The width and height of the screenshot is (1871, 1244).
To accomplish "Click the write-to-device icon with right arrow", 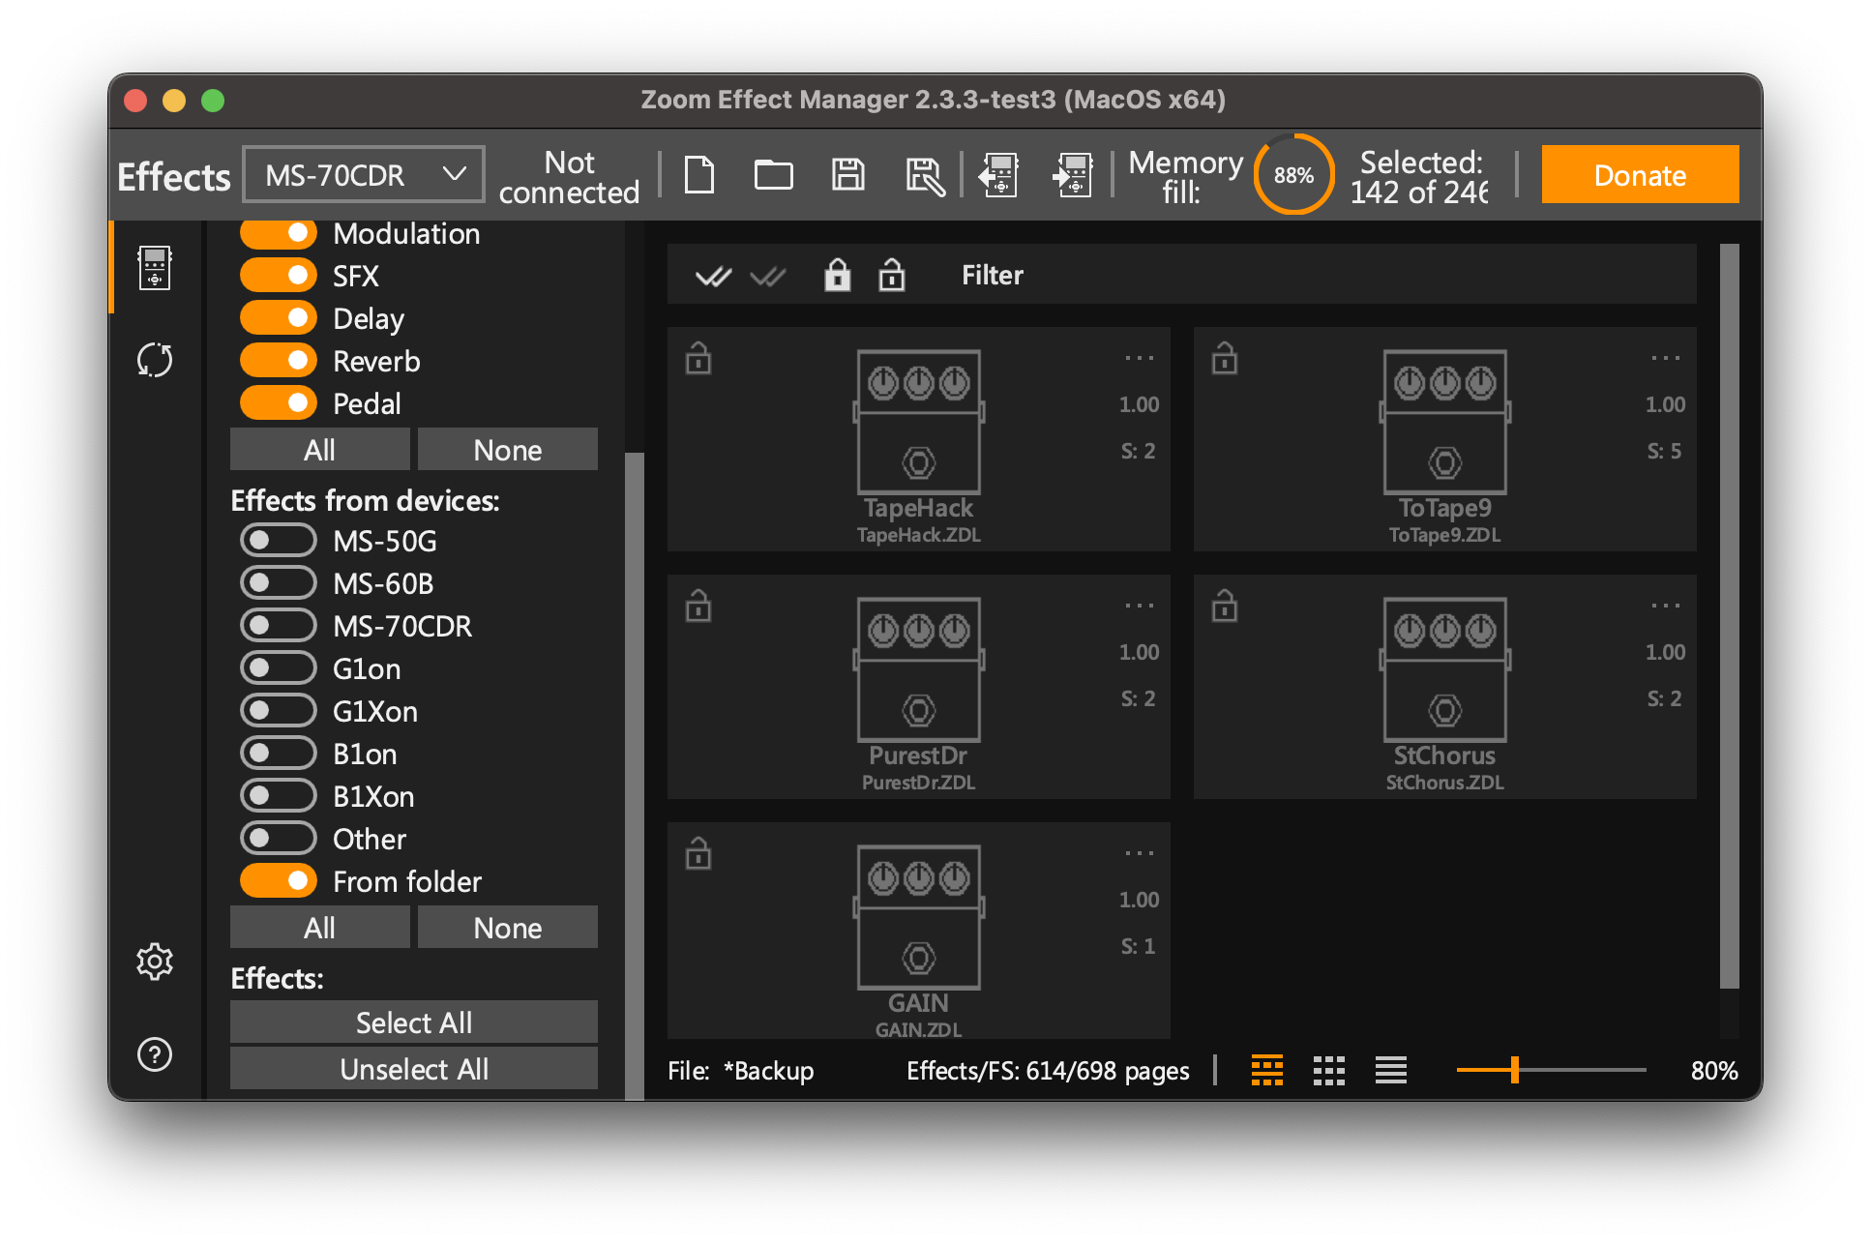I will [x=1073, y=175].
